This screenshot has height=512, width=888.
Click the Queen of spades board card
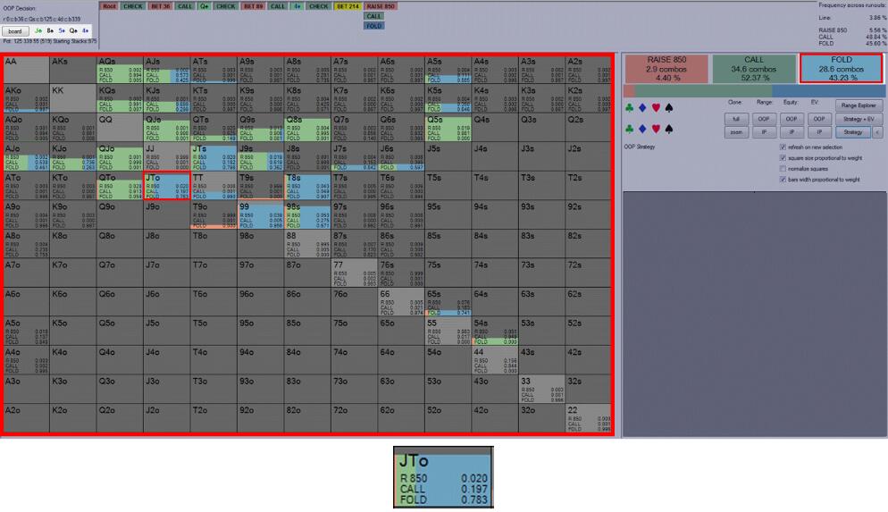coord(73,30)
